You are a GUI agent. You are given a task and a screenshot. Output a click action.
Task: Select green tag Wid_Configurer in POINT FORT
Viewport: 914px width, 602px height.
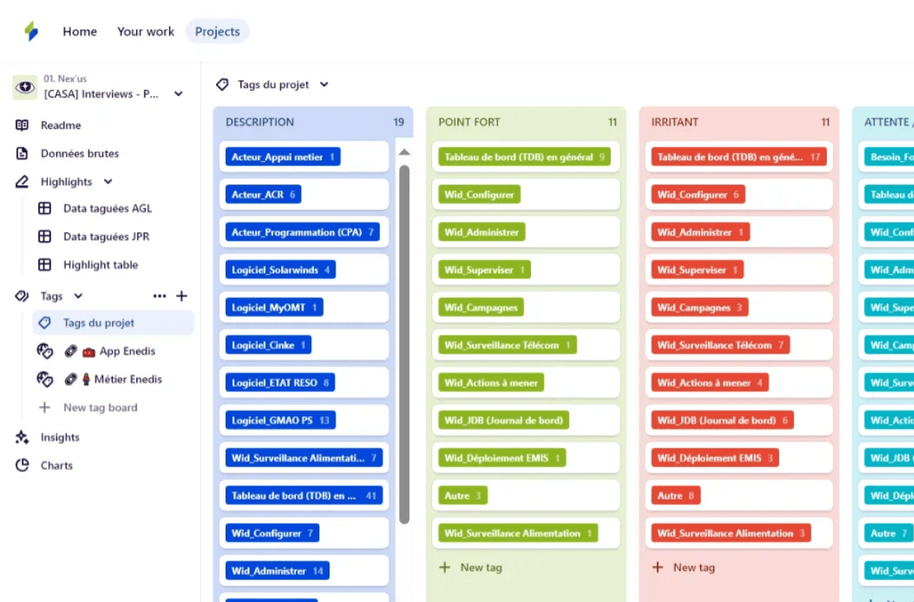coord(480,195)
